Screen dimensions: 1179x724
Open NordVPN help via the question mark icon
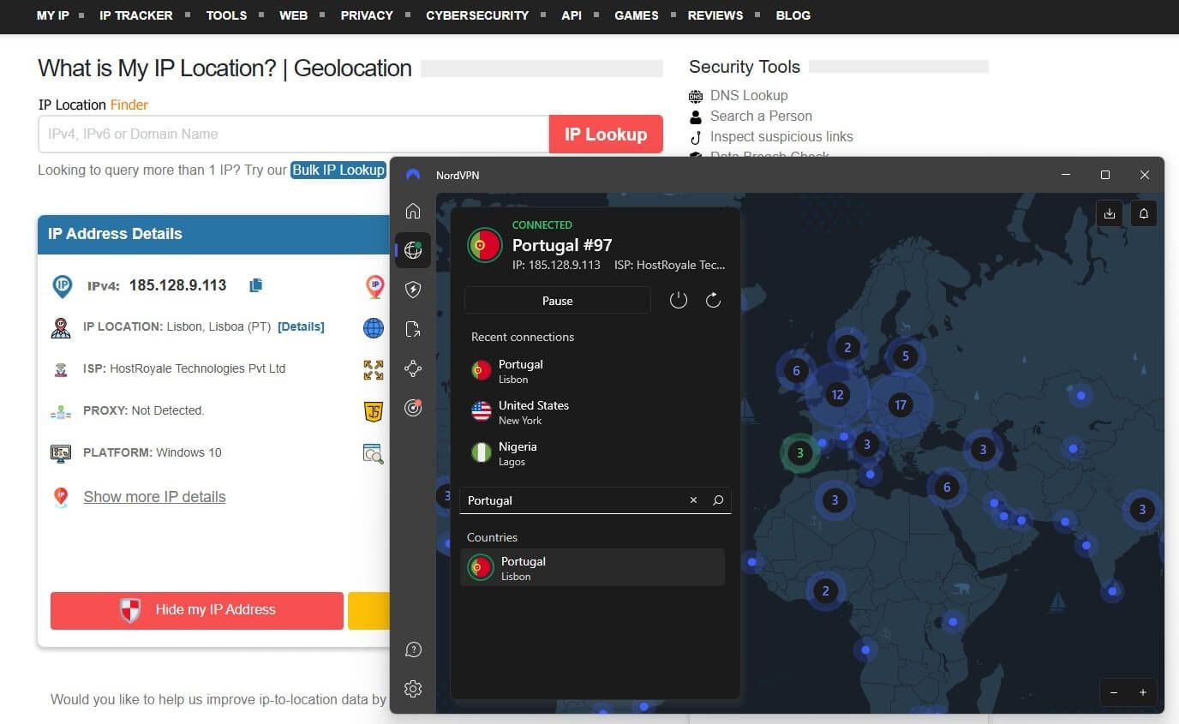[x=413, y=649]
